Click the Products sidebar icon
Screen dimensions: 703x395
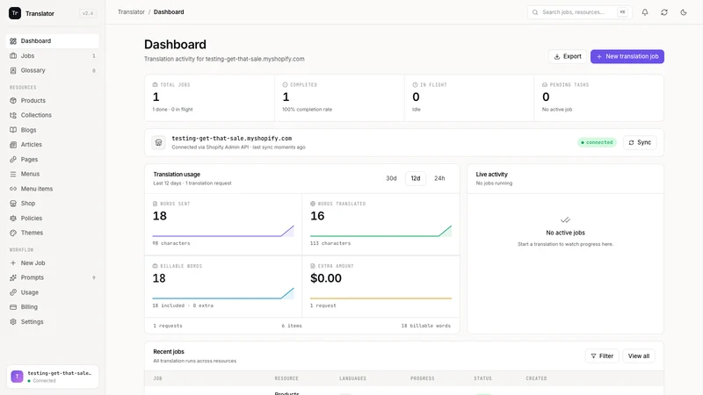pos(13,100)
